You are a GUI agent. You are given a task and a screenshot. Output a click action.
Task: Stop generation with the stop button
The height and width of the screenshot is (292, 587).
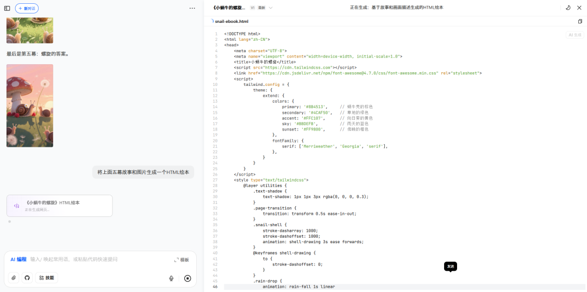click(x=188, y=278)
